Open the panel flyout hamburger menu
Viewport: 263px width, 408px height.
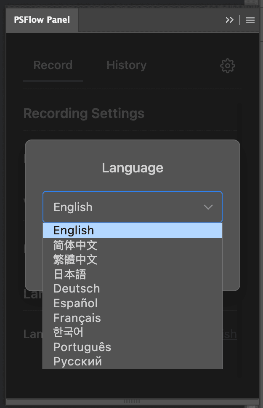[x=250, y=20]
